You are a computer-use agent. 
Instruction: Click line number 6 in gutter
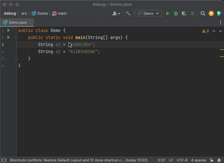pyautogui.click(x=3, y=66)
